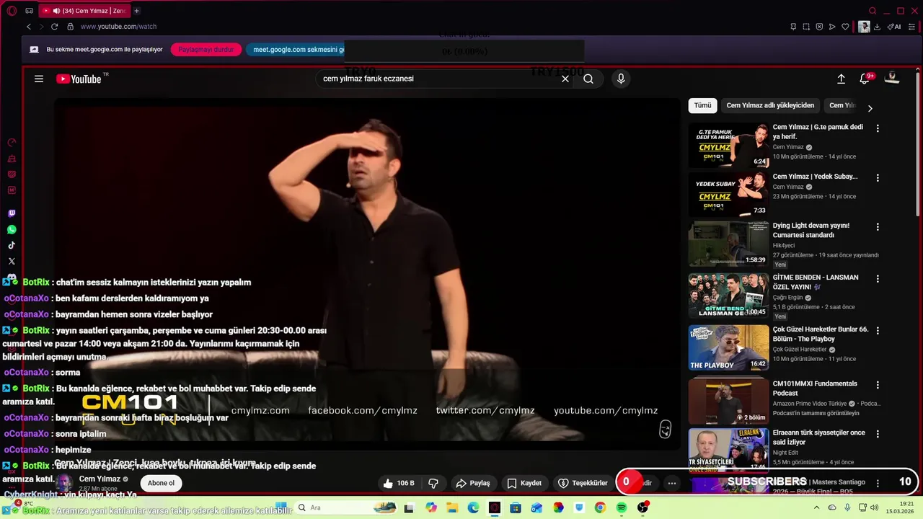Screen dimensions: 923x519
Task: Open TikTok from the Opera sidebar
Action: click(x=12, y=245)
